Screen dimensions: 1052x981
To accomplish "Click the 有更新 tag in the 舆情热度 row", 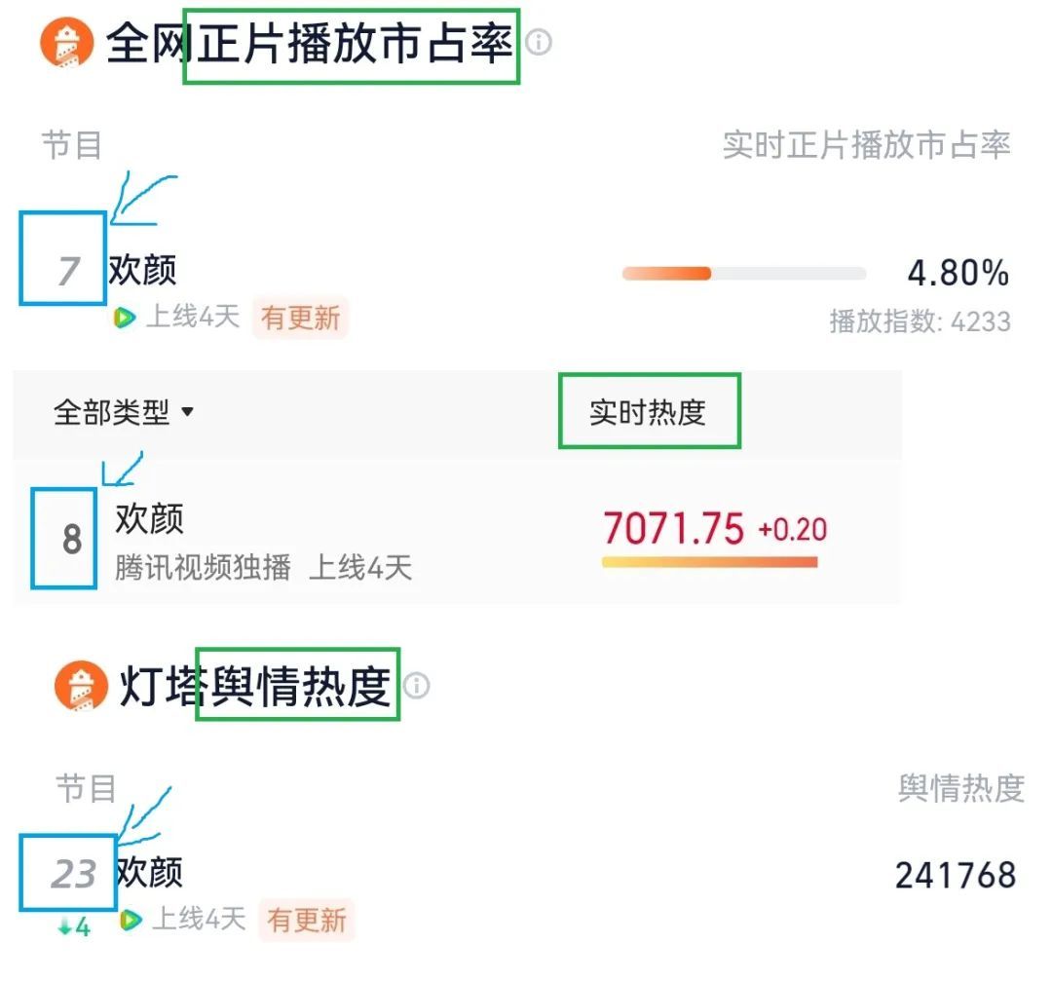I will (x=307, y=920).
